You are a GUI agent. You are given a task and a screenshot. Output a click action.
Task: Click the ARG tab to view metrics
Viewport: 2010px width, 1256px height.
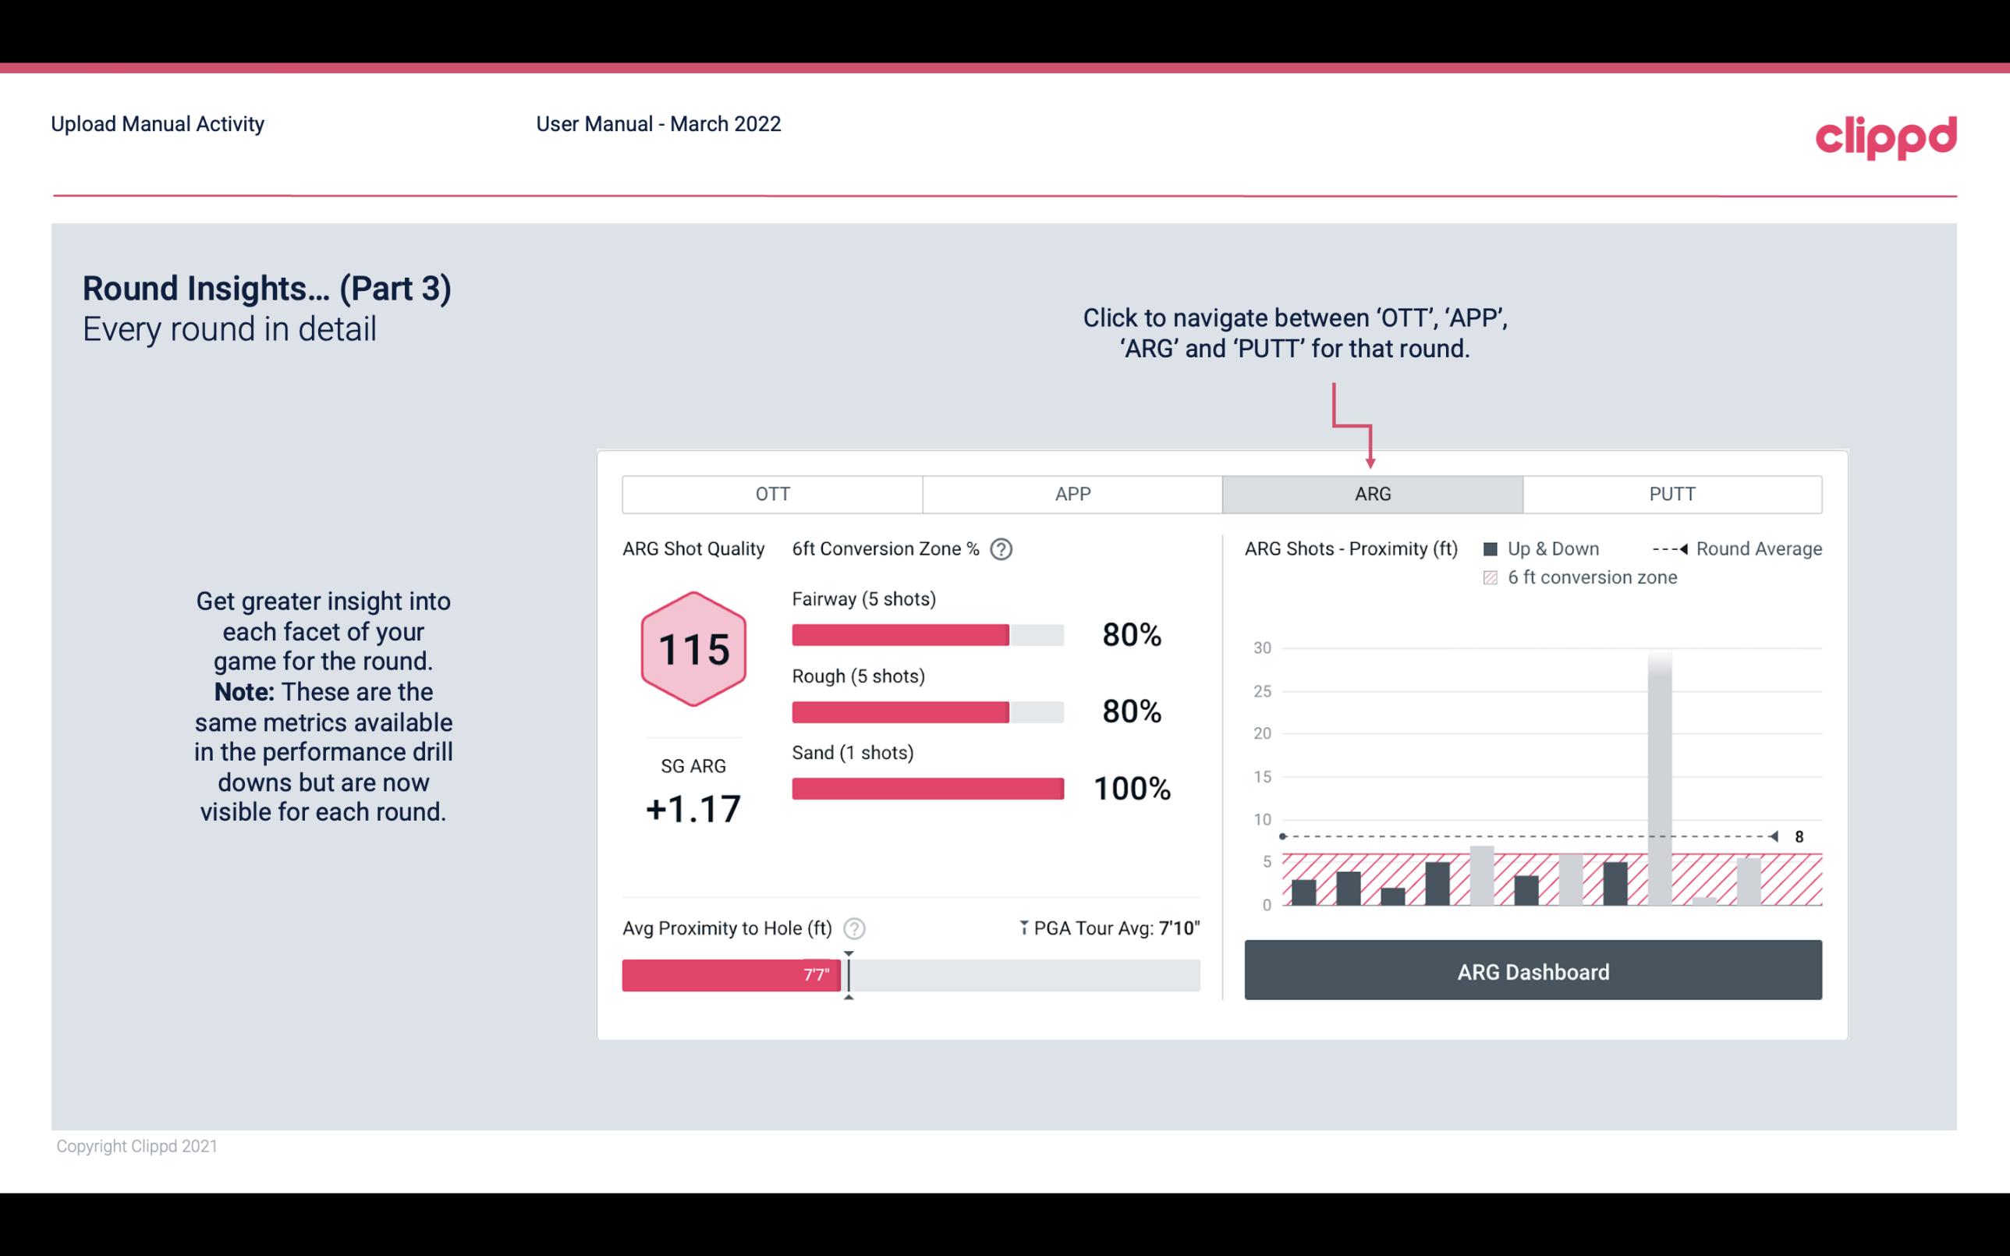coord(1371,495)
